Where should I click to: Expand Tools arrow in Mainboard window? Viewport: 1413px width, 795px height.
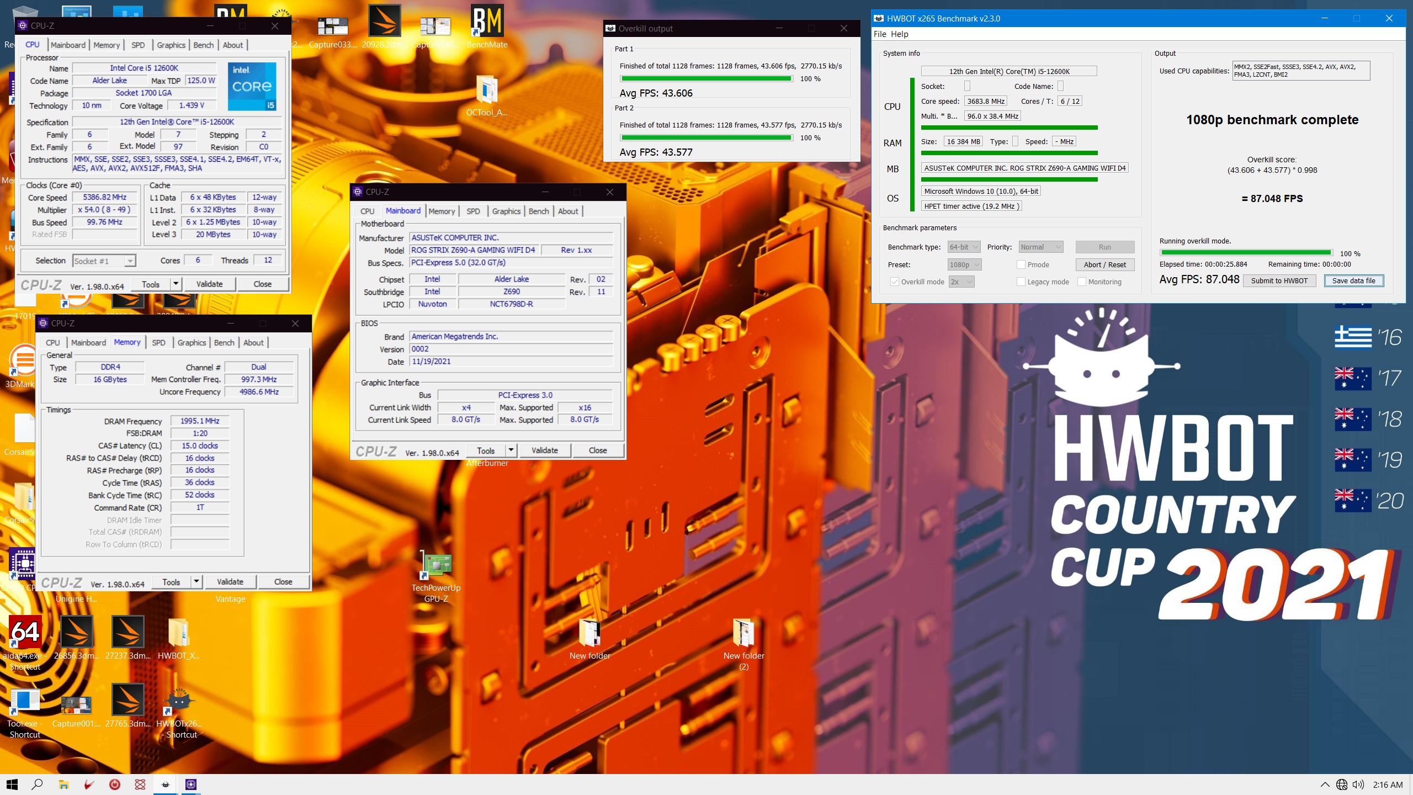tap(511, 451)
